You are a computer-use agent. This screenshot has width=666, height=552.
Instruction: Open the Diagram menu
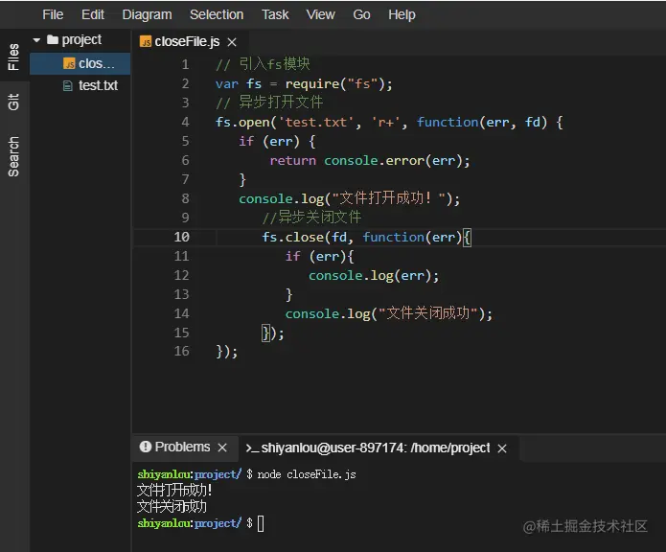(x=147, y=15)
